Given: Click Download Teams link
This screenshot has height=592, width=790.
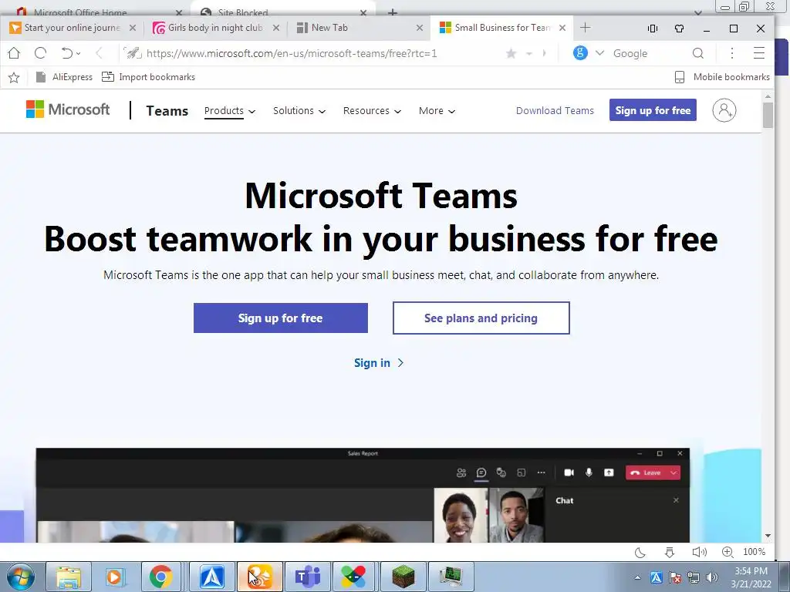Looking at the screenshot, I should (x=555, y=111).
